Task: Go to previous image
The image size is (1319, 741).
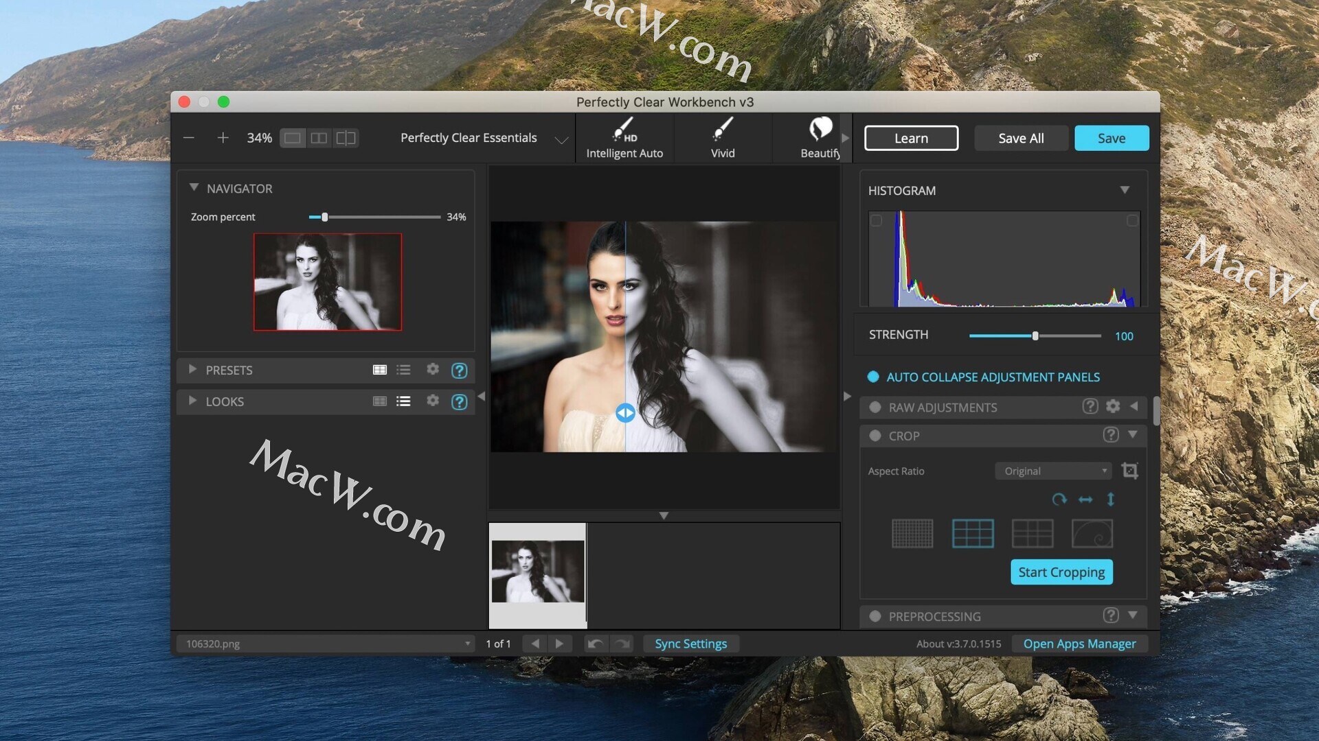Action: click(x=535, y=644)
